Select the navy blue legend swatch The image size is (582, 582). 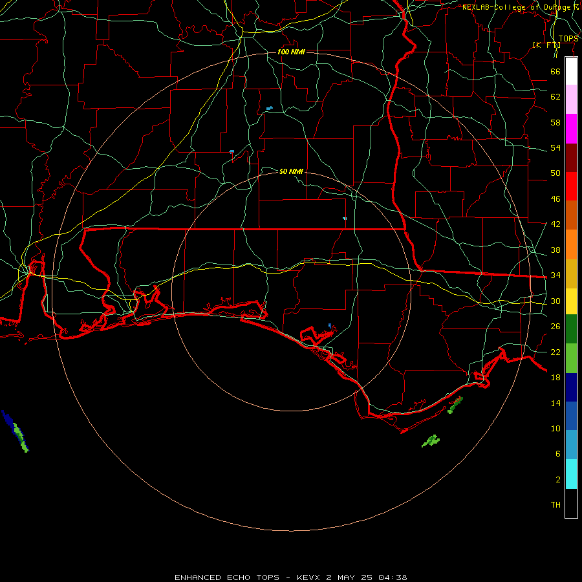[x=571, y=387]
